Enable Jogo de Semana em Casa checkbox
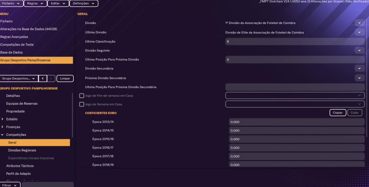Screen dimensions: 369x187 (82, 104)
